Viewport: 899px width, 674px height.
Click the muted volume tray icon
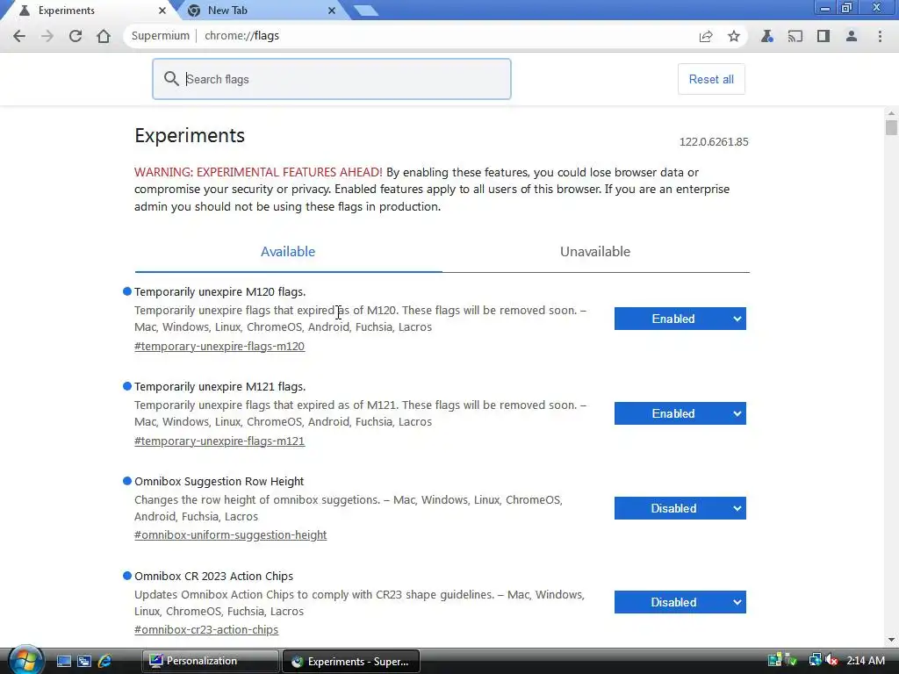(831, 660)
